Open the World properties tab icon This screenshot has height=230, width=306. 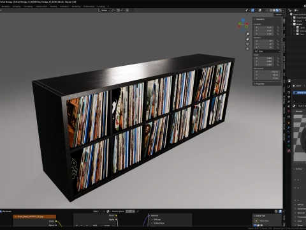pyautogui.click(x=289, y=111)
